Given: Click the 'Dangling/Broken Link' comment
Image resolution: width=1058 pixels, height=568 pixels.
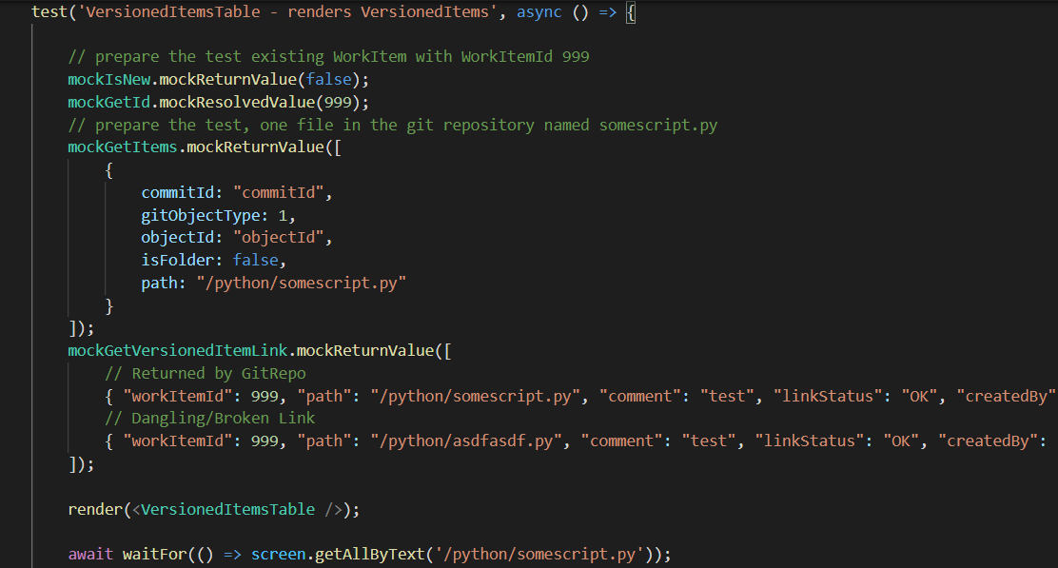Looking at the screenshot, I should tap(209, 419).
